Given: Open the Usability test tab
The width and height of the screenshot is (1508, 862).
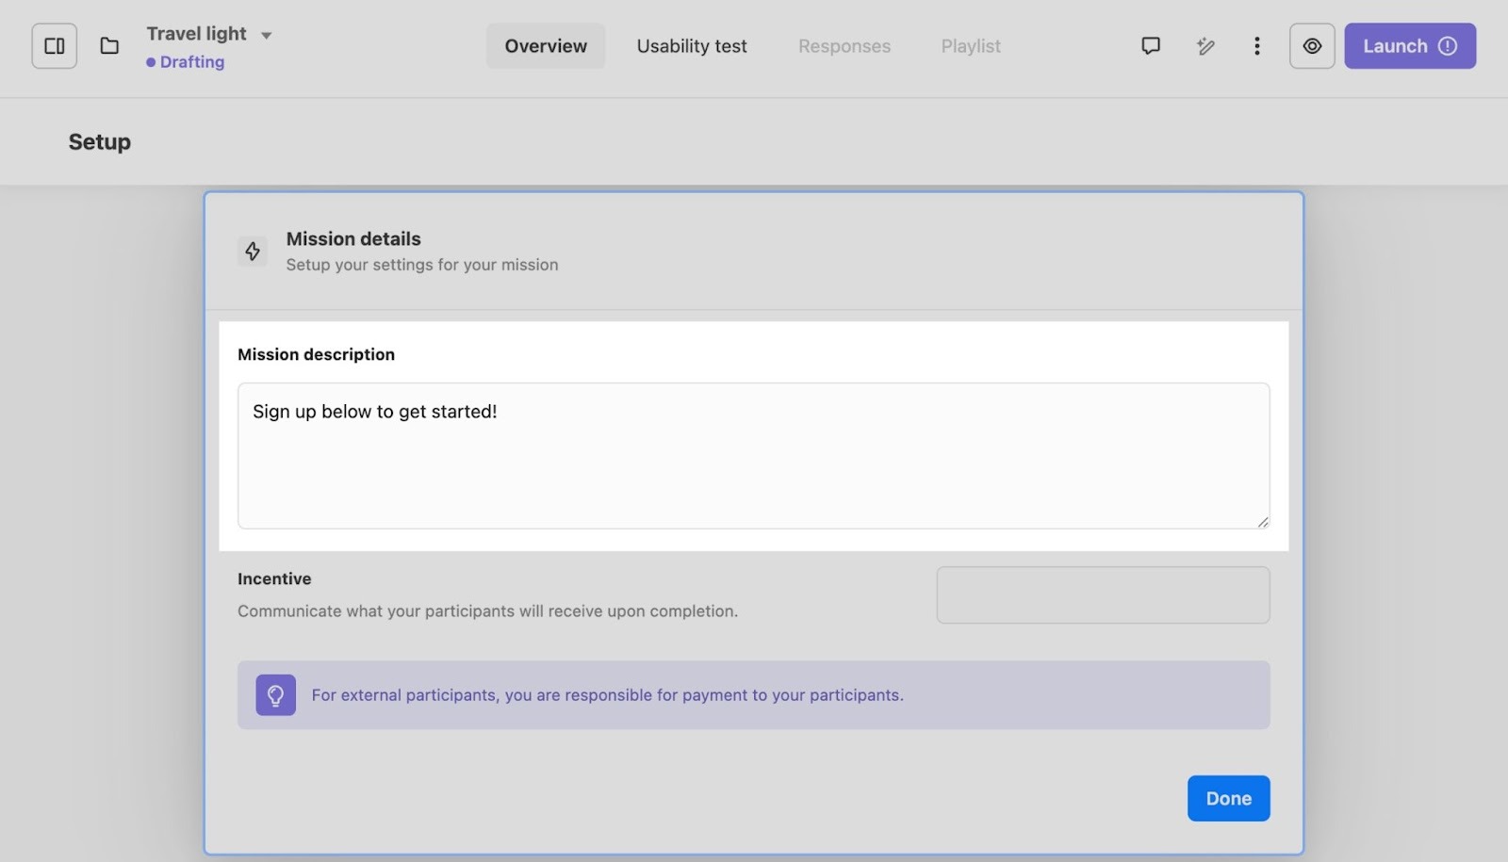Looking at the screenshot, I should [x=692, y=46].
